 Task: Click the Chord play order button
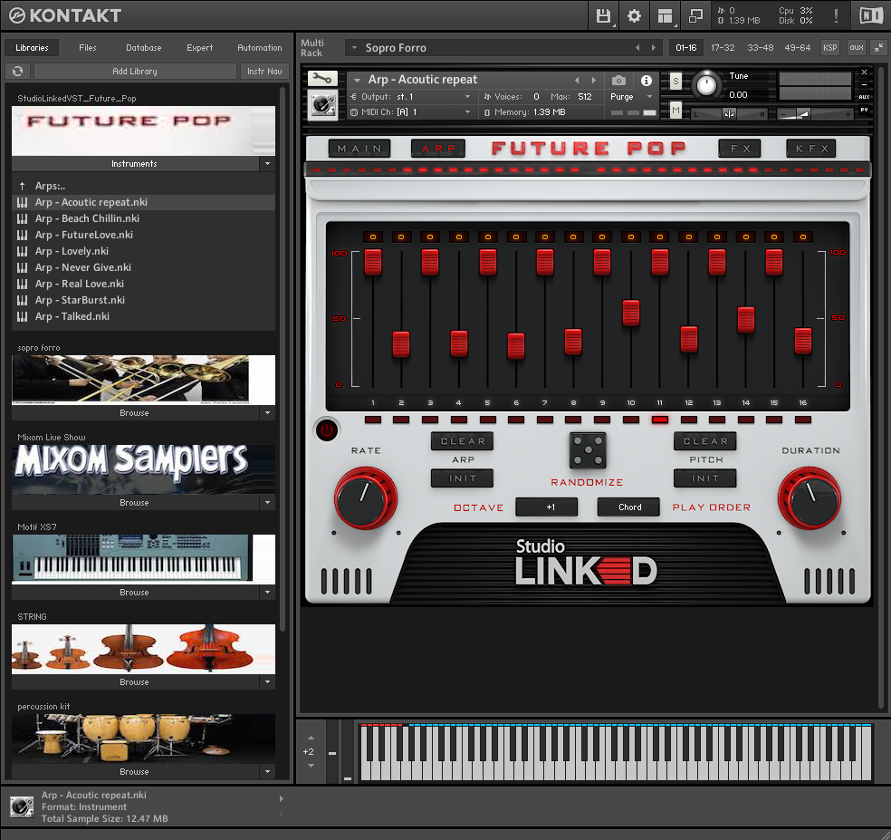point(629,507)
